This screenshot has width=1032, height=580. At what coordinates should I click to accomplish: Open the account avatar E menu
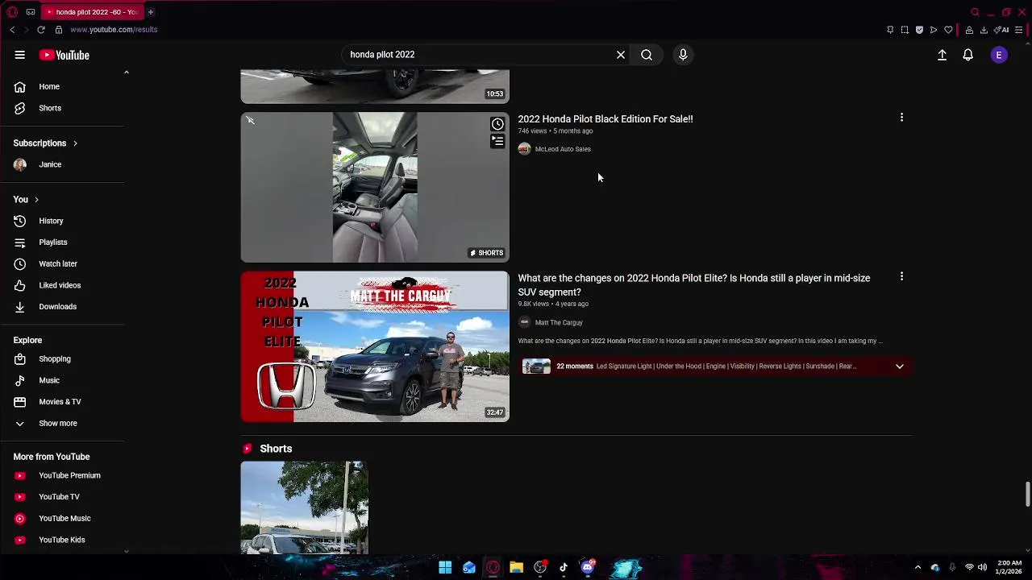999,55
